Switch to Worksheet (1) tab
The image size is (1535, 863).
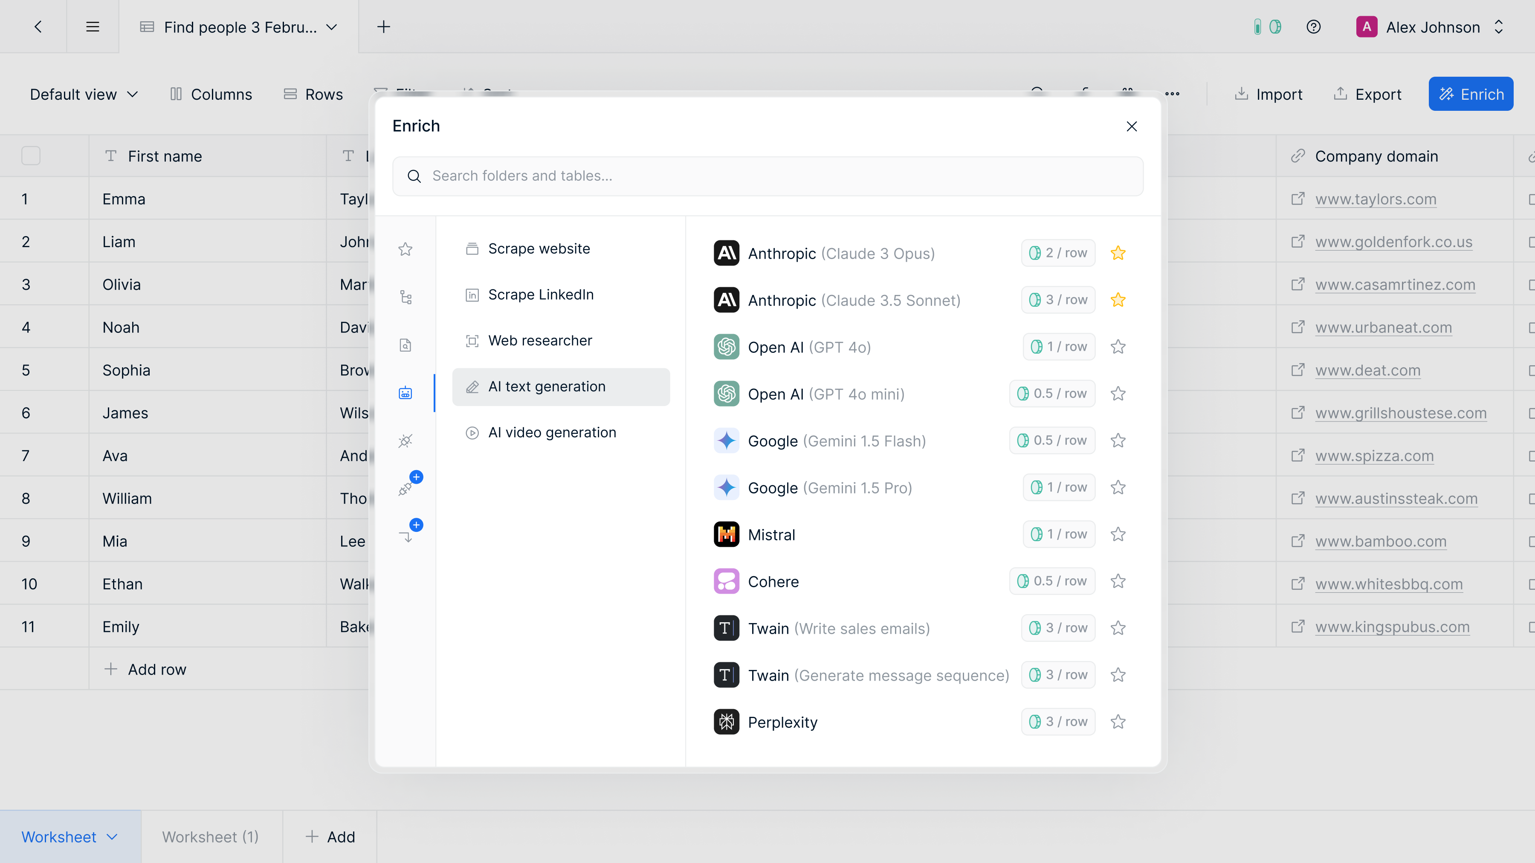211,837
